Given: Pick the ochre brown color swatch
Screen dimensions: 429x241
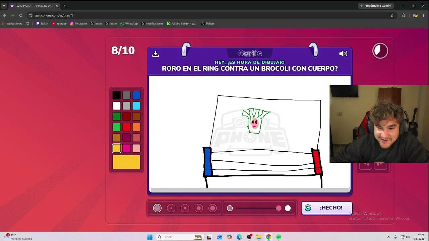Looking at the screenshot, I should click(x=117, y=138).
